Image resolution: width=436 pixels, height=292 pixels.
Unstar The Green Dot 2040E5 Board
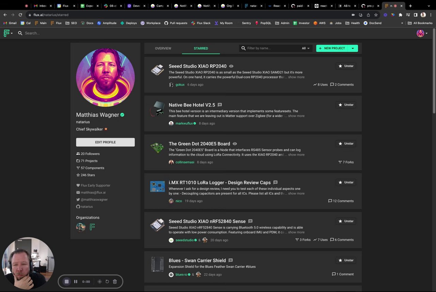pos(346,143)
